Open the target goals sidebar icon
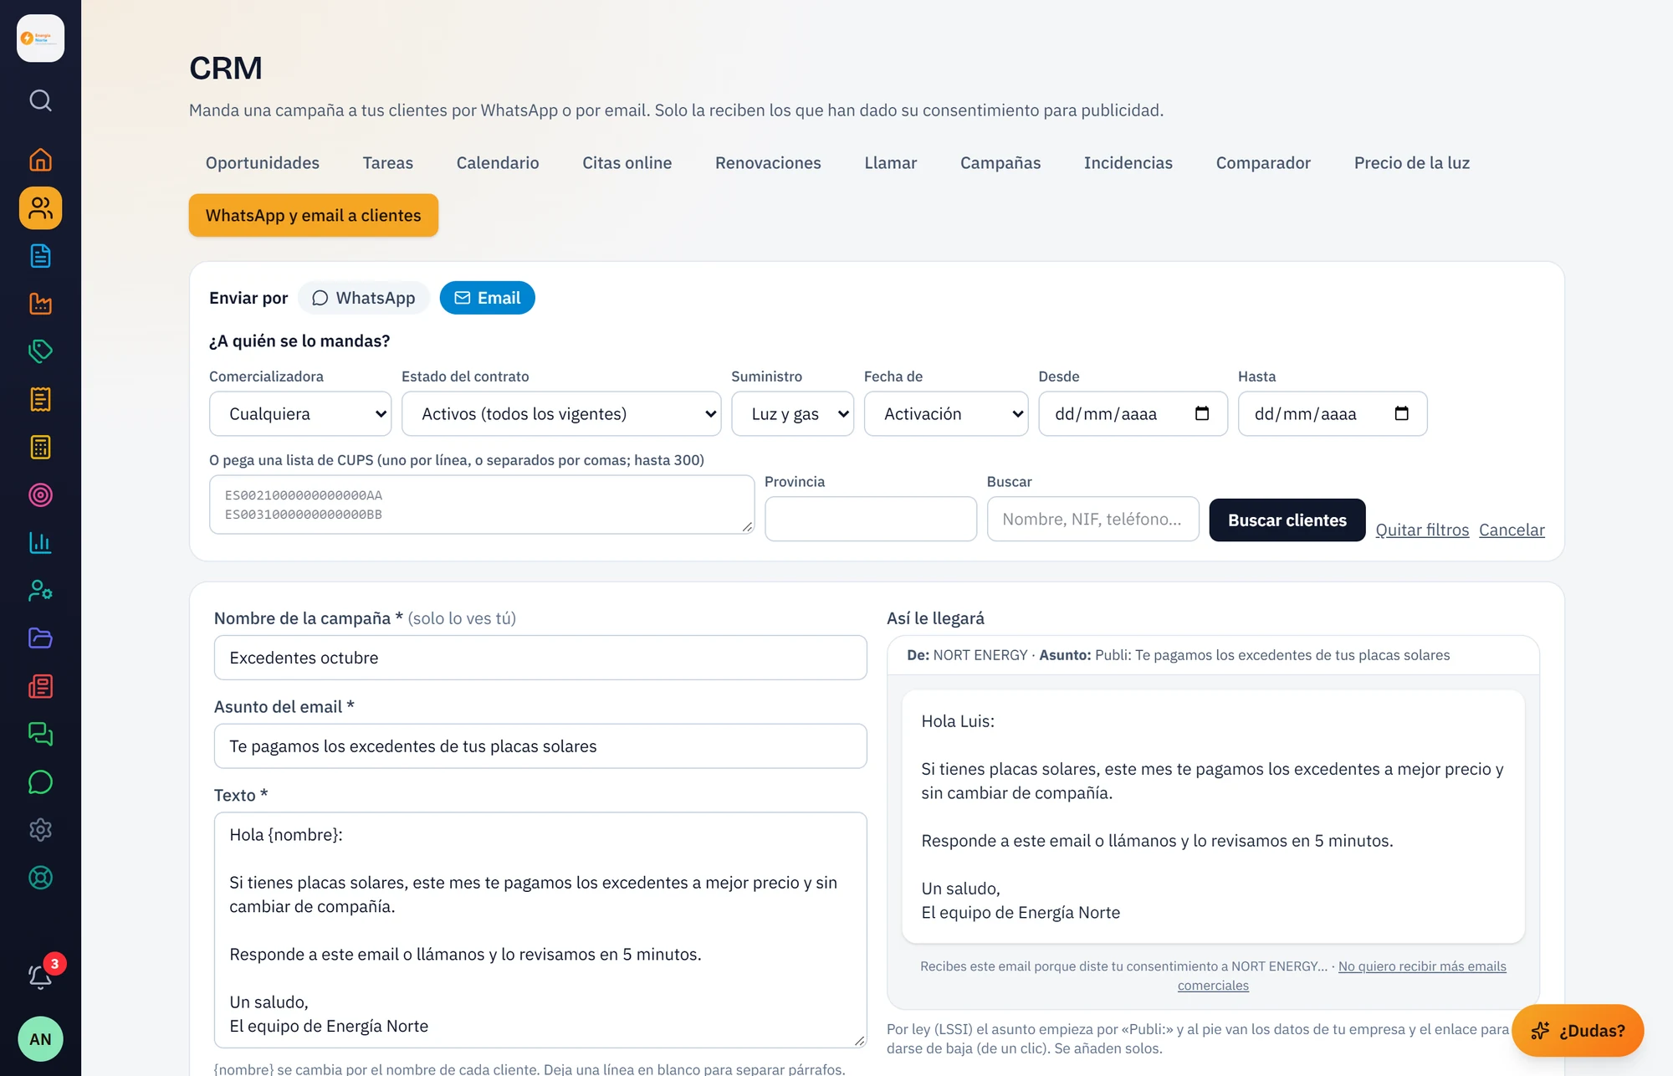 tap(40, 495)
